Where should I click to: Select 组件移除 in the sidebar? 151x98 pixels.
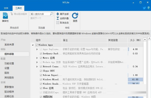coord(15,54)
